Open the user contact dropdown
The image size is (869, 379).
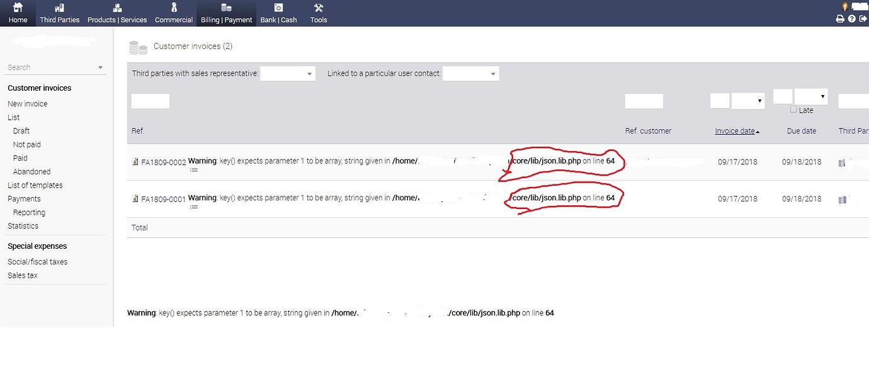pos(470,73)
